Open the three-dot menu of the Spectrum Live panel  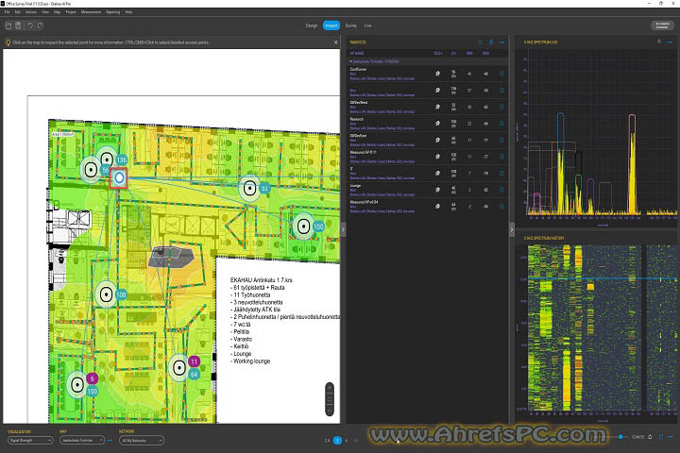point(670,42)
